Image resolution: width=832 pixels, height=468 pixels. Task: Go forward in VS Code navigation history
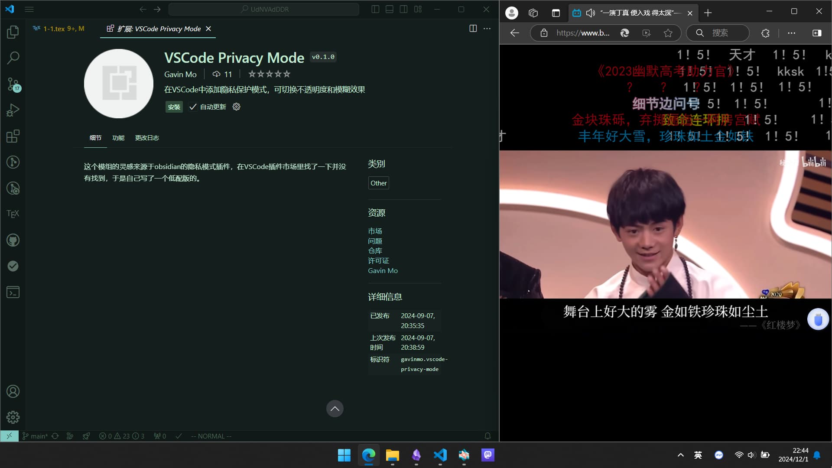(x=157, y=9)
